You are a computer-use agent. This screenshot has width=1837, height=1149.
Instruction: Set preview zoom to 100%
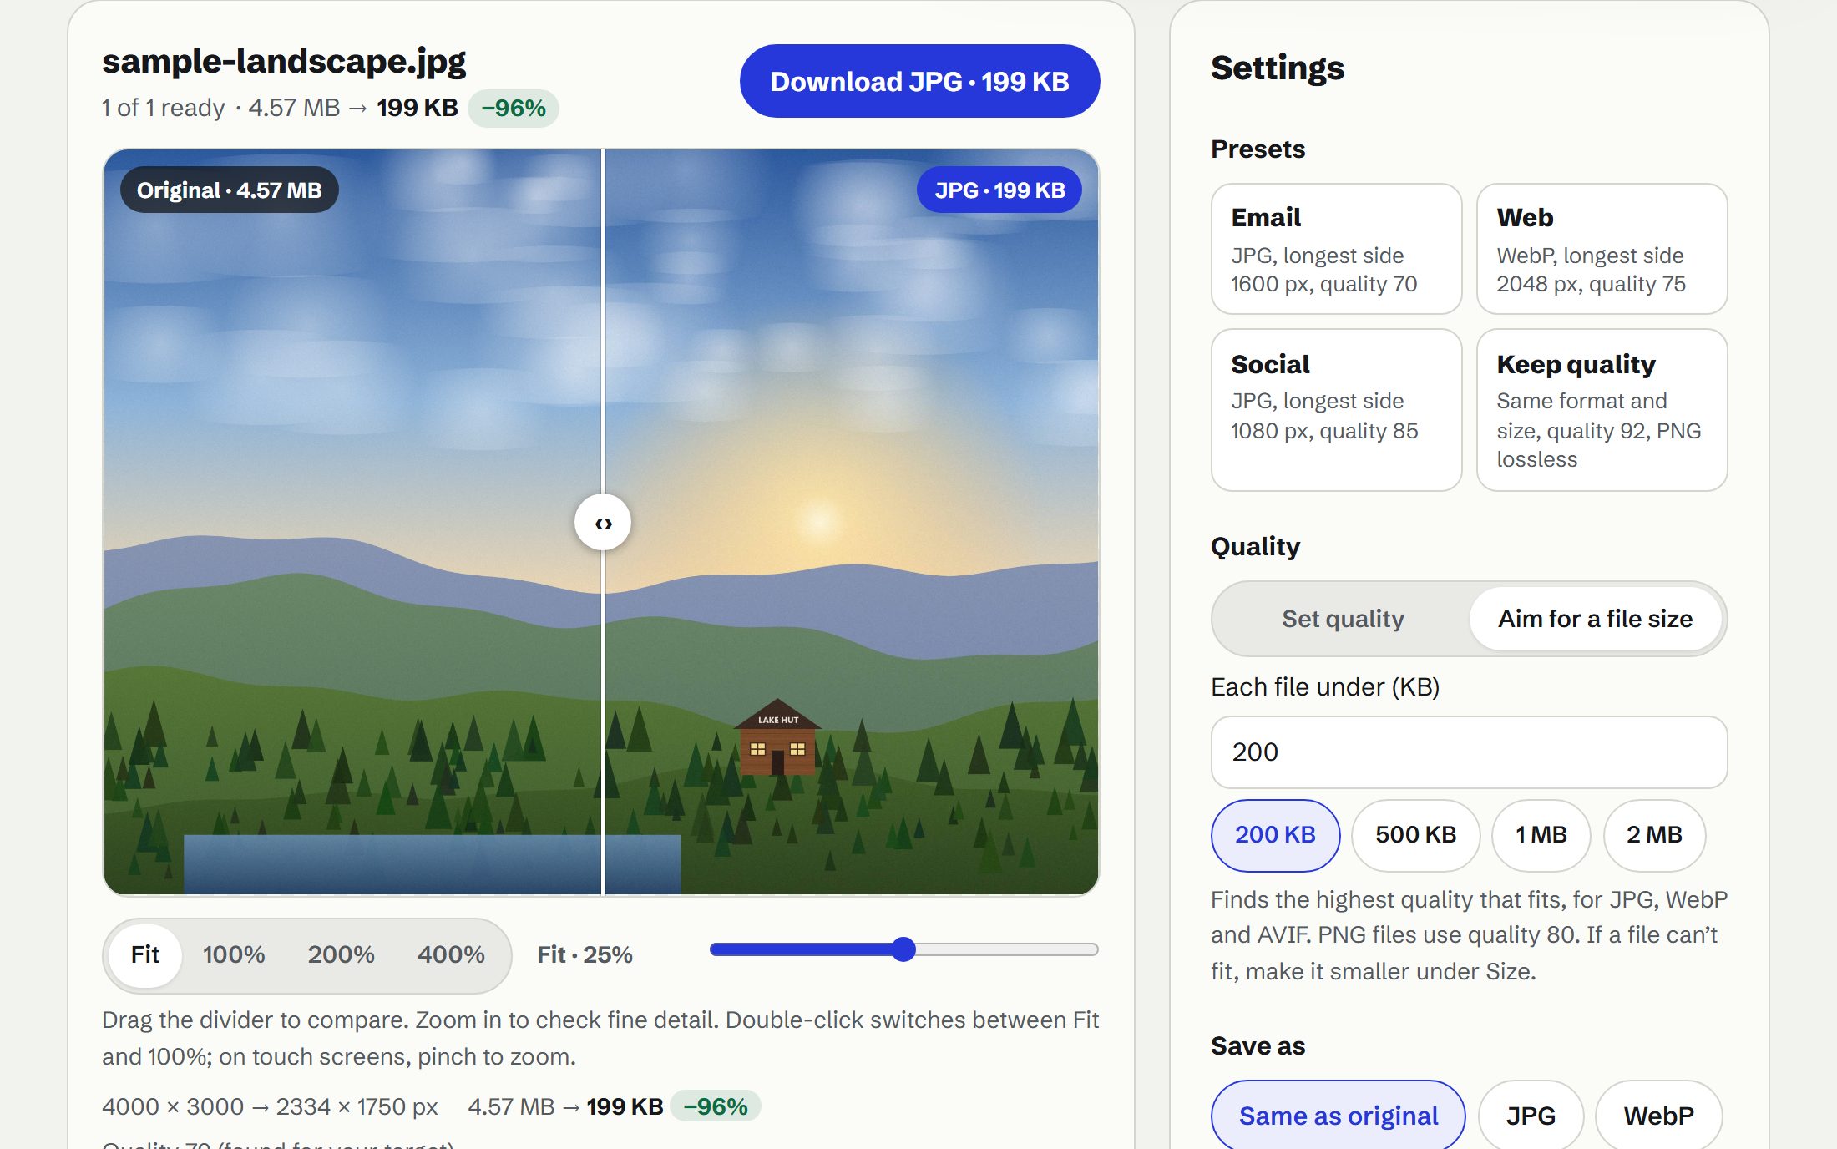[234, 954]
